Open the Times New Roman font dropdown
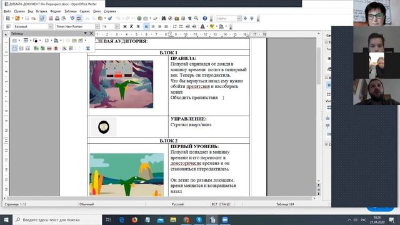Viewport: 400px width, 225px height. click(97, 26)
